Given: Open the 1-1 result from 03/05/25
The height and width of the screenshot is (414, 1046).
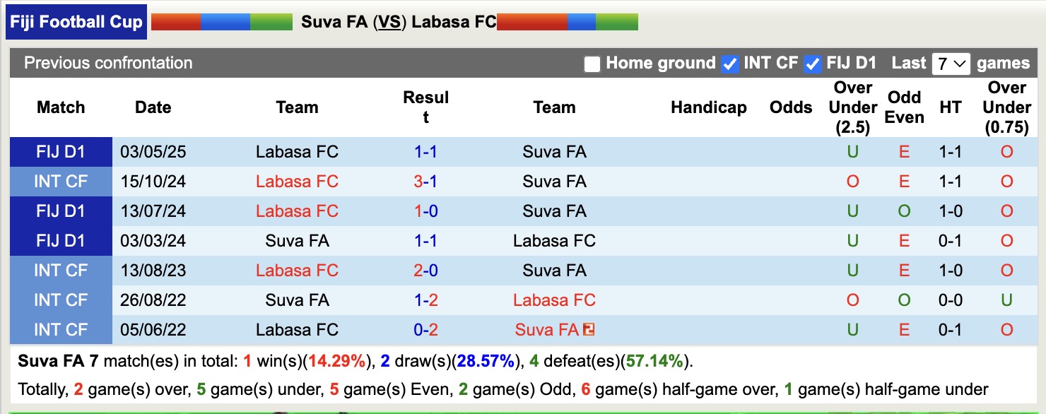Looking at the screenshot, I should (x=425, y=152).
